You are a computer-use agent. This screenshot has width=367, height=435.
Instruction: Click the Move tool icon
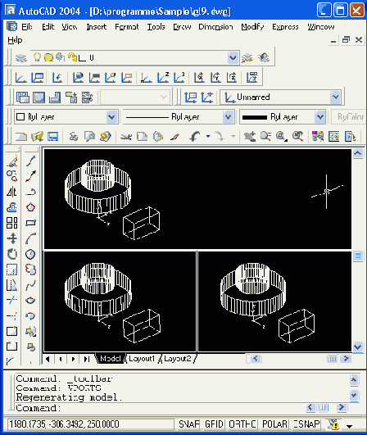pyautogui.click(x=12, y=238)
